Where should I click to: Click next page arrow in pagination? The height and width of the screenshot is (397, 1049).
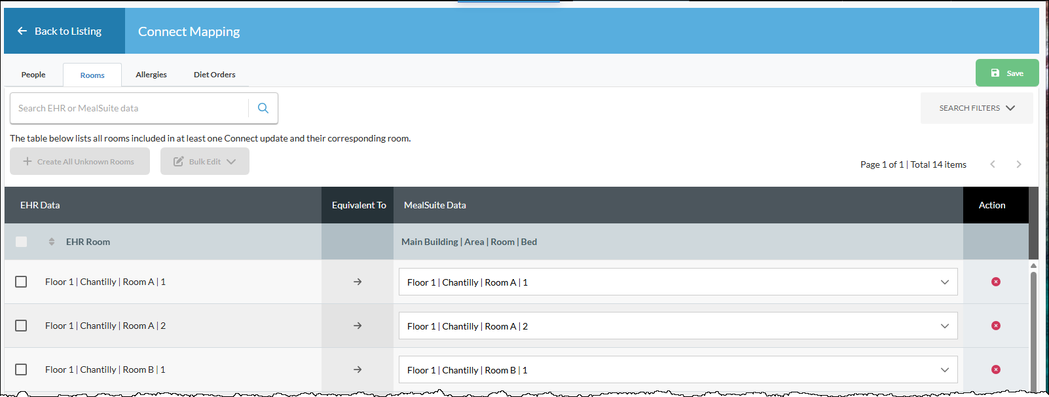pyautogui.click(x=1019, y=164)
